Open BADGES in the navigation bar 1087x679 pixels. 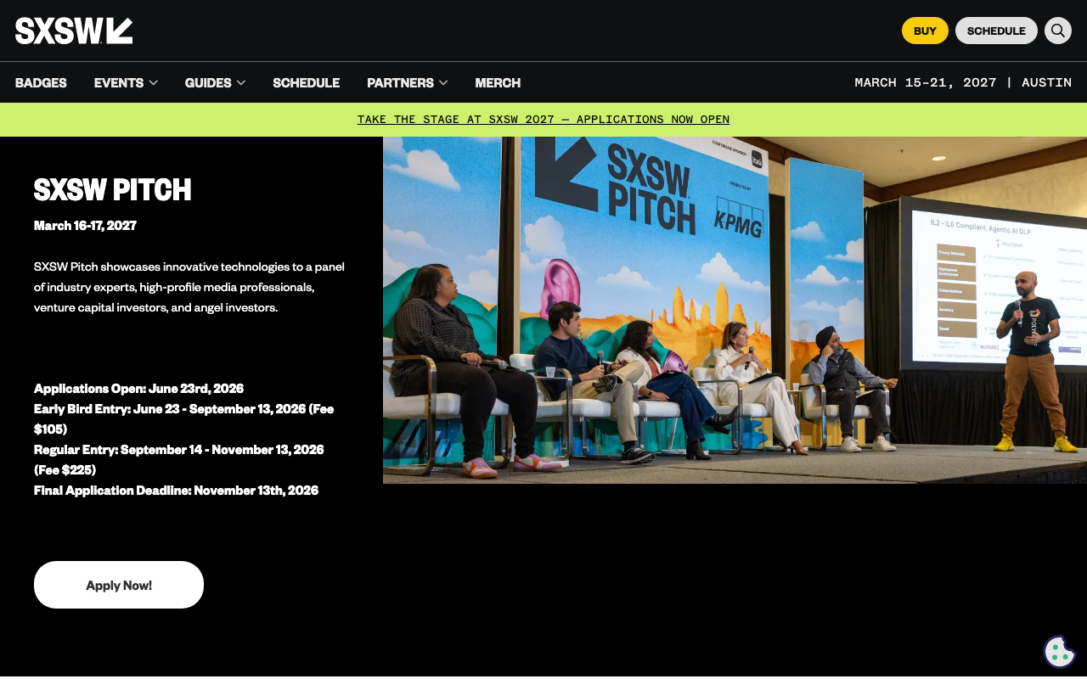41,82
